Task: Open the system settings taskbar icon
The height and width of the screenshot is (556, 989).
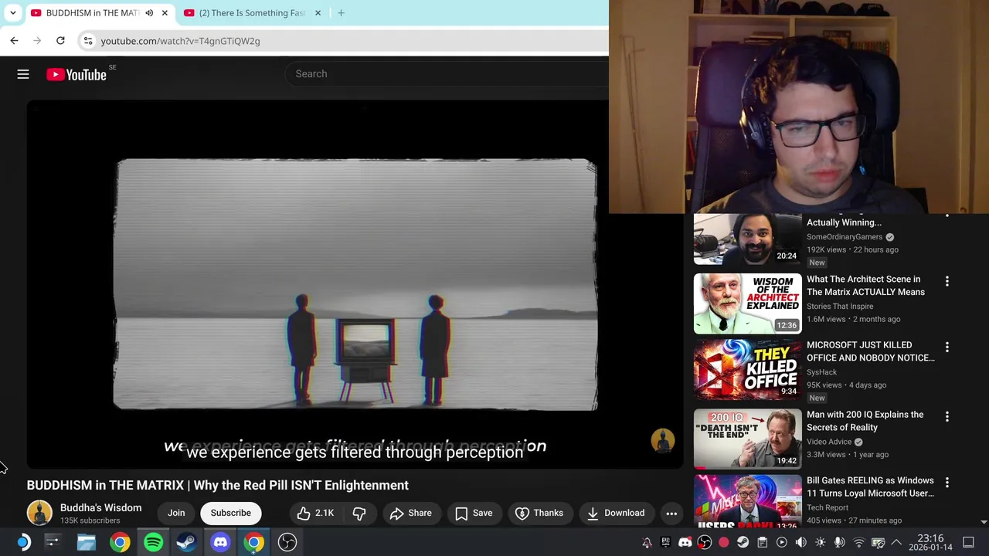Action: point(53,542)
